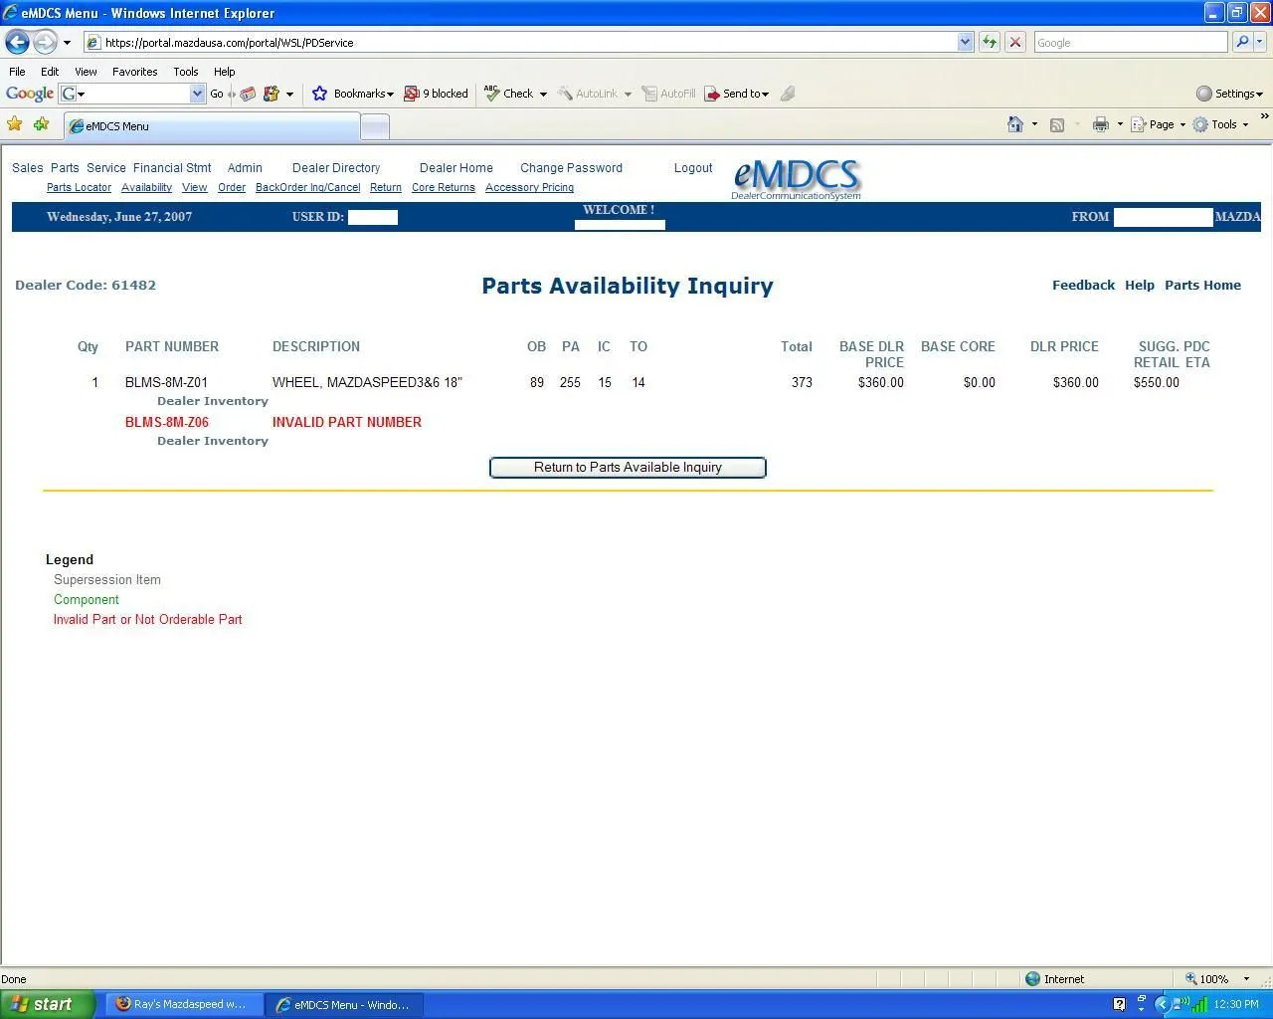Screen dimensions: 1273x1019
Task: Open the Windows Start menu
Action: 48,1004
